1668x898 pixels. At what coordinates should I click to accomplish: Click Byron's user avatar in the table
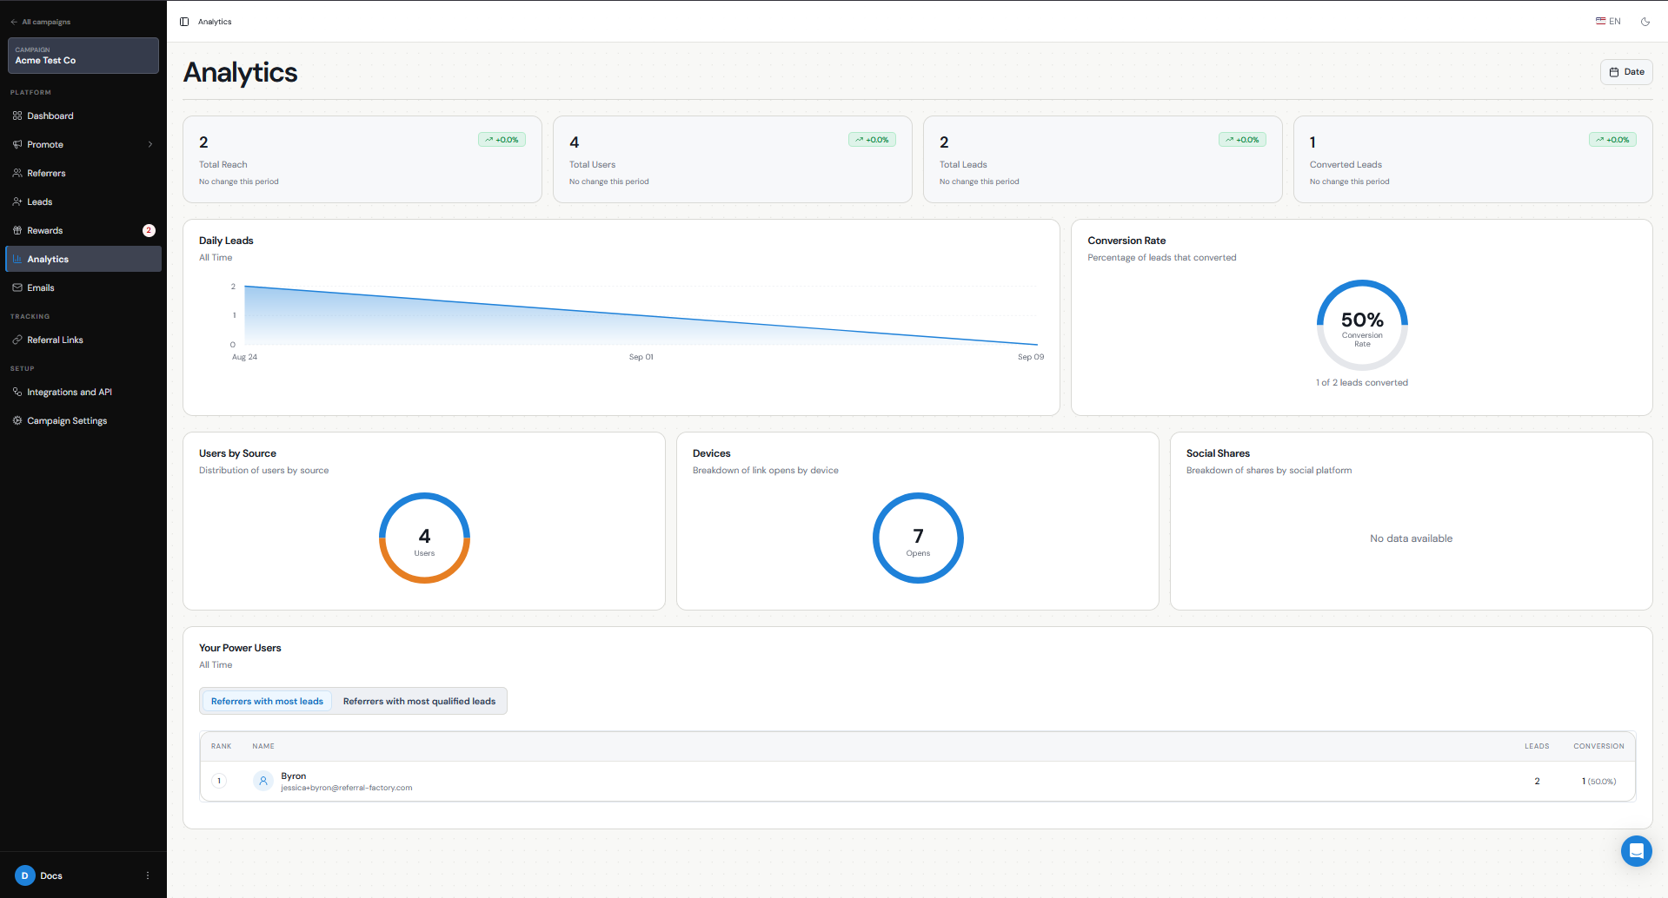[x=263, y=781]
